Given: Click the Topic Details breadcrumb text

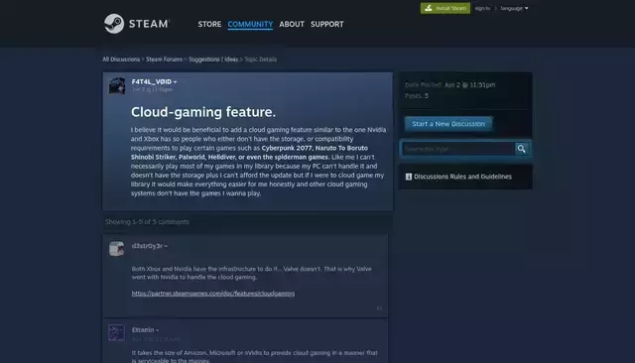Looking at the screenshot, I should 260,60.
